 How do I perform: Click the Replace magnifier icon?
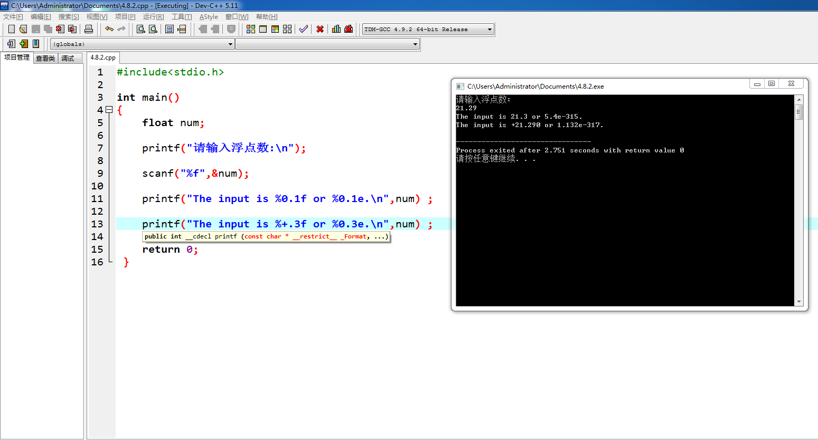[x=153, y=29]
